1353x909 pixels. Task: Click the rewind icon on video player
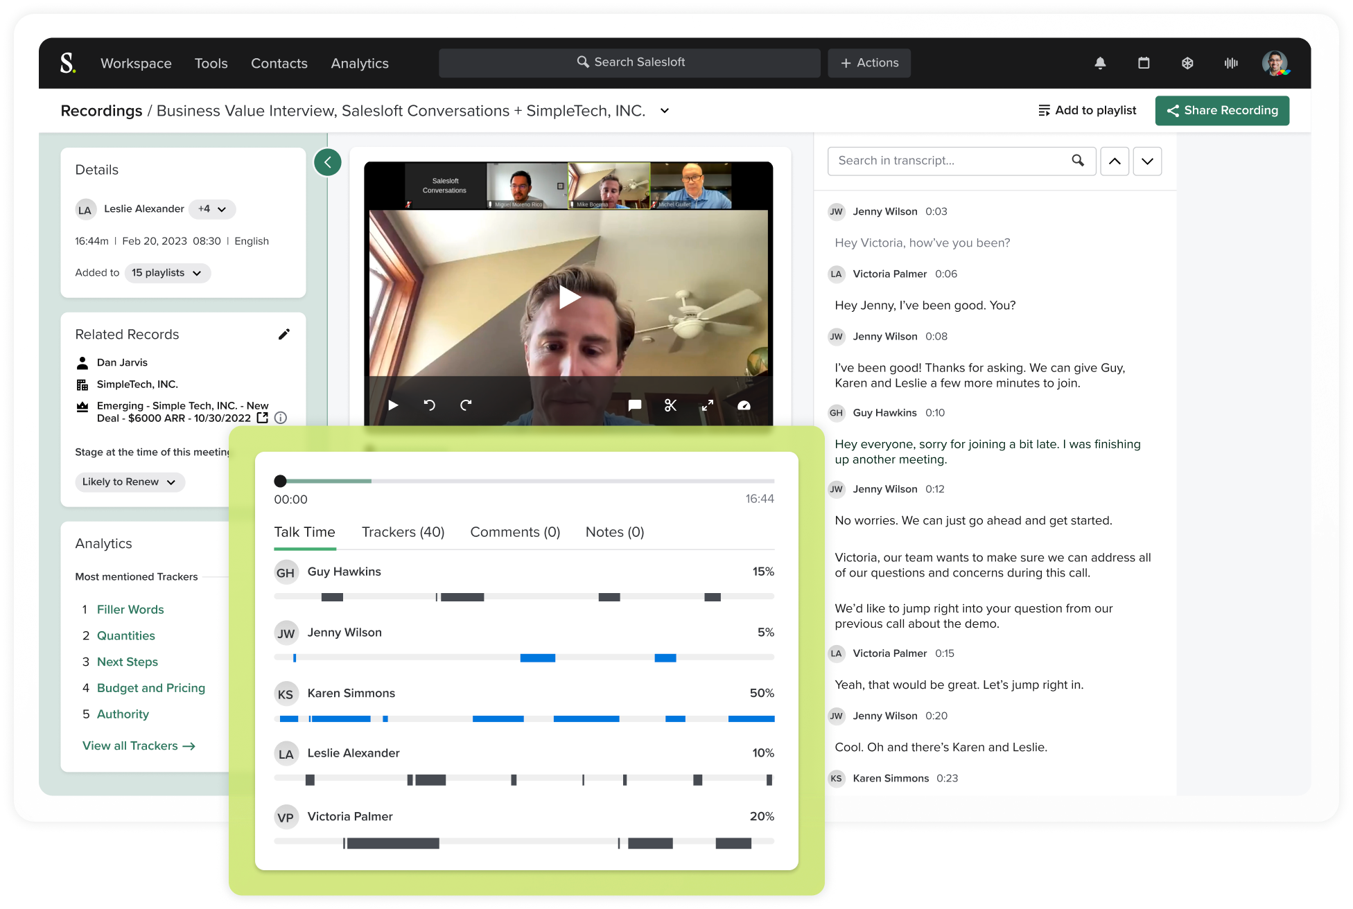(429, 404)
